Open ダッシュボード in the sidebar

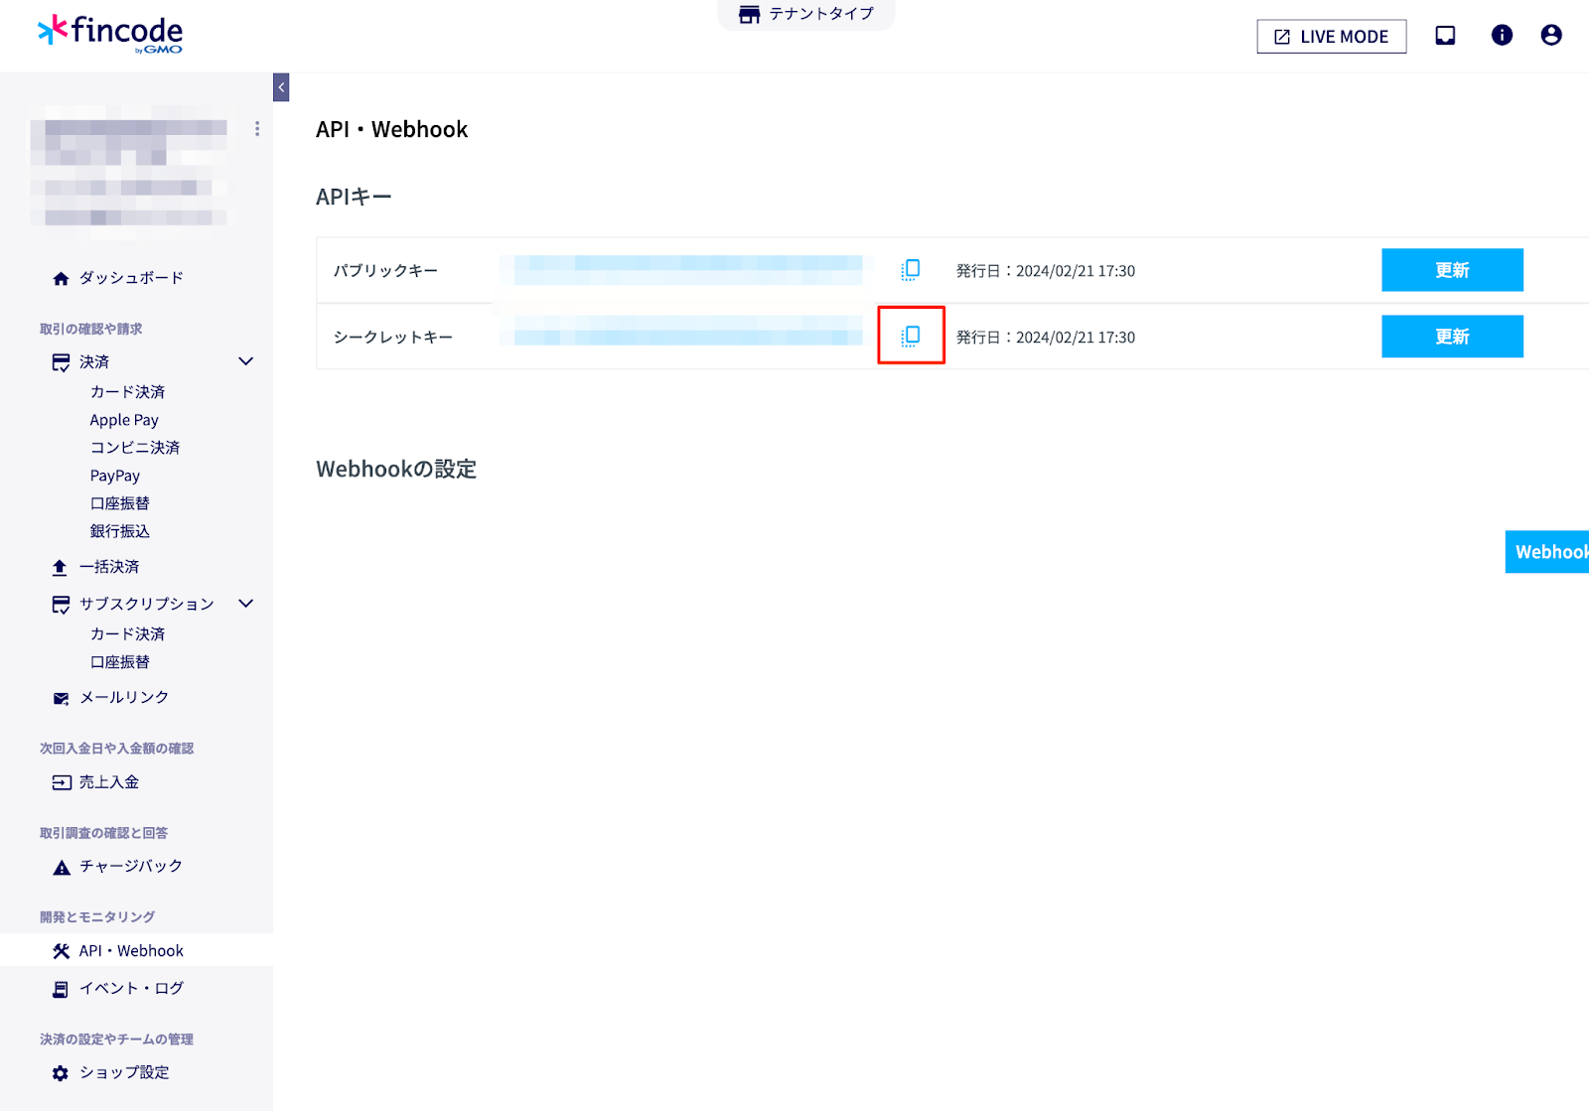pyautogui.click(x=131, y=278)
